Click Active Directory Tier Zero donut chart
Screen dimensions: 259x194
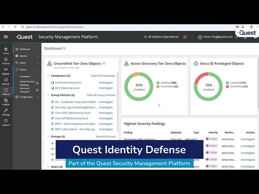(139, 86)
